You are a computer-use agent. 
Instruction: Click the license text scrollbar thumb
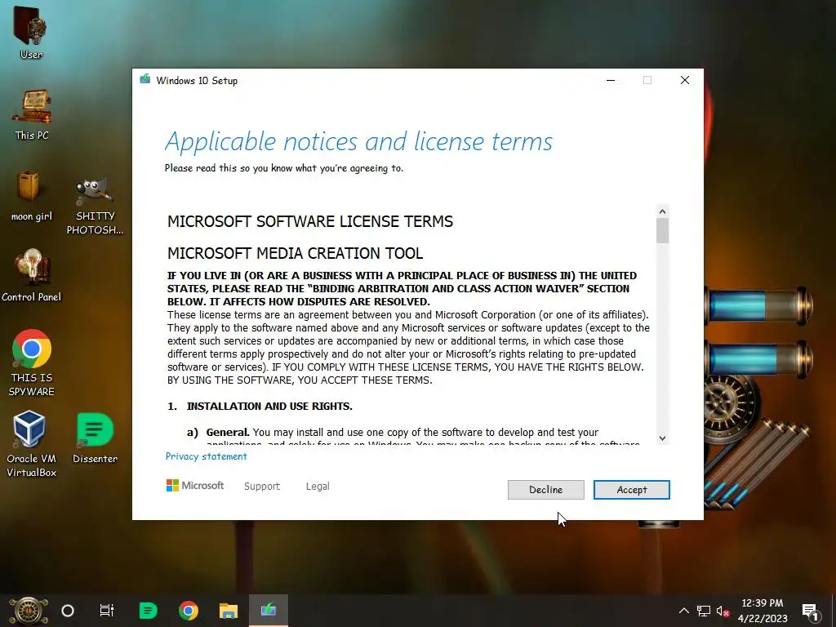[662, 231]
